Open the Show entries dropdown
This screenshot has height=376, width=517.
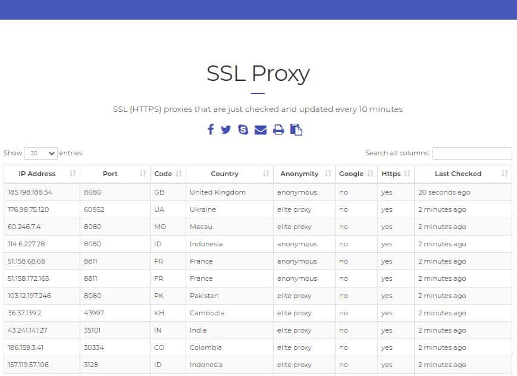click(x=40, y=153)
